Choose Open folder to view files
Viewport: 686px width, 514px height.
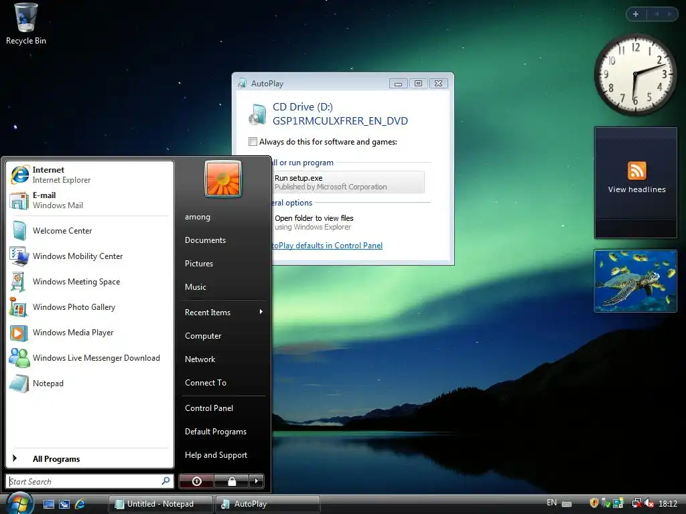(x=348, y=222)
